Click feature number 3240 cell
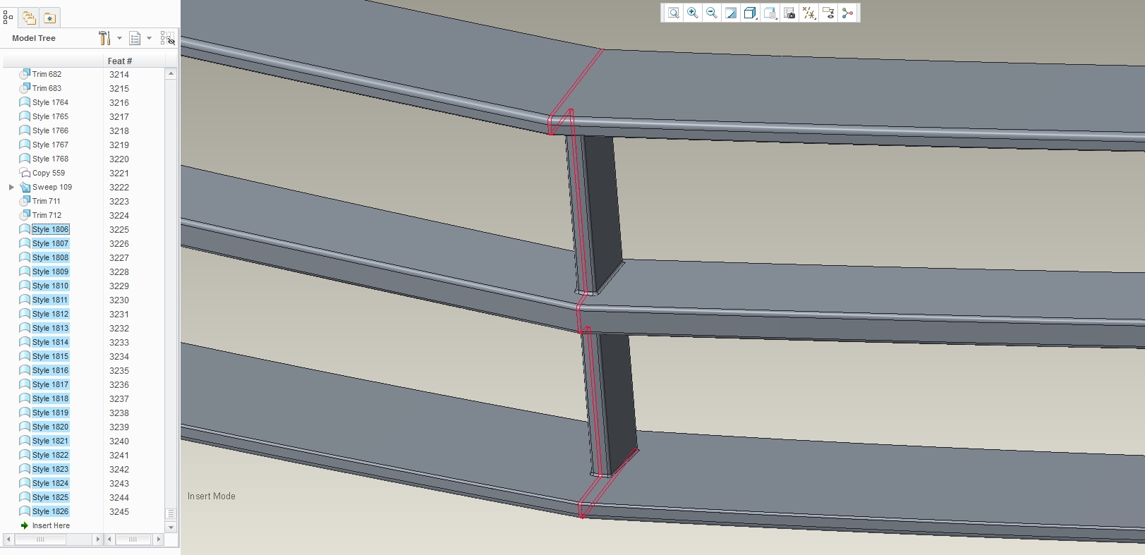The image size is (1145, 555). 119,441
